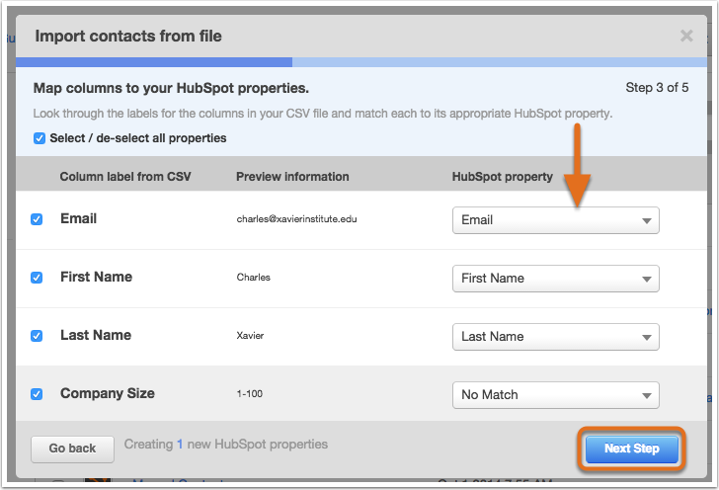
Task: Click the HubSpot property column header
Action: 503,177
